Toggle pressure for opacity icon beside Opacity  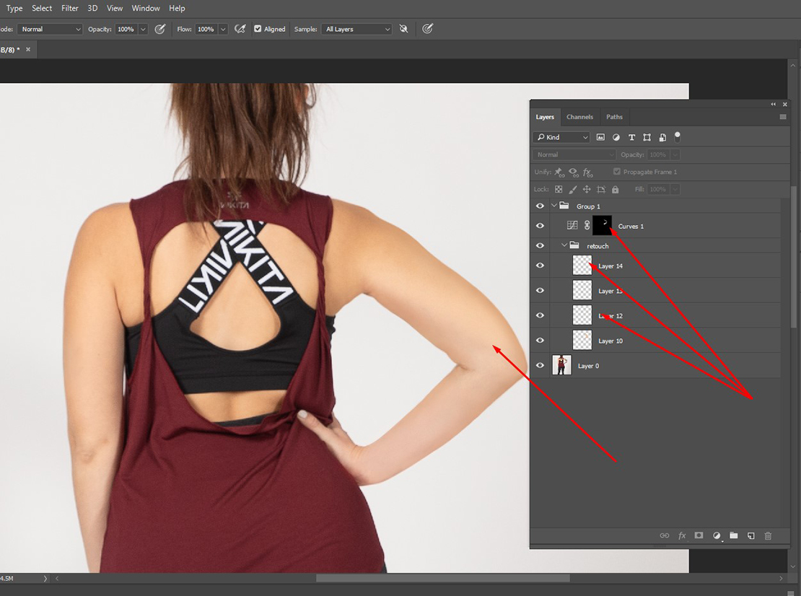160,29
